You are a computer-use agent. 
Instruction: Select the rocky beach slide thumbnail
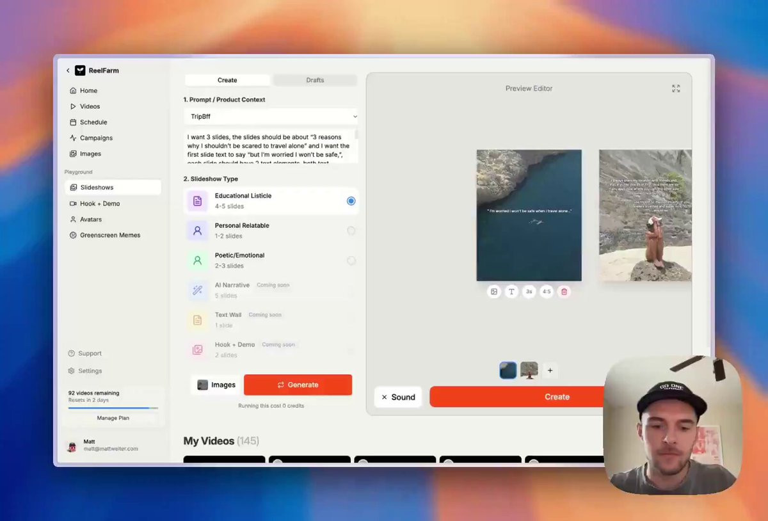click(x=529, y=370)
